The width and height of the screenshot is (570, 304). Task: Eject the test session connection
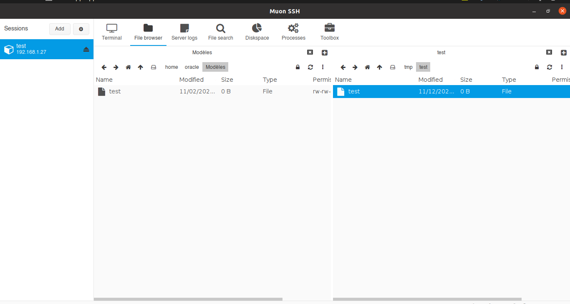[x=86, y=49]
